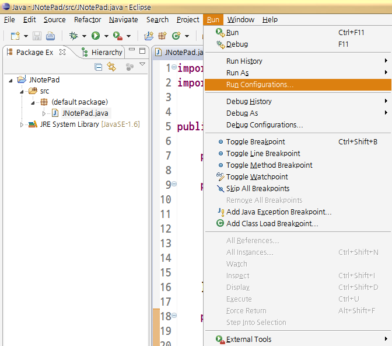Select the JNotePad project item
This screenshot has width=392, height=346.
point(44,80)
